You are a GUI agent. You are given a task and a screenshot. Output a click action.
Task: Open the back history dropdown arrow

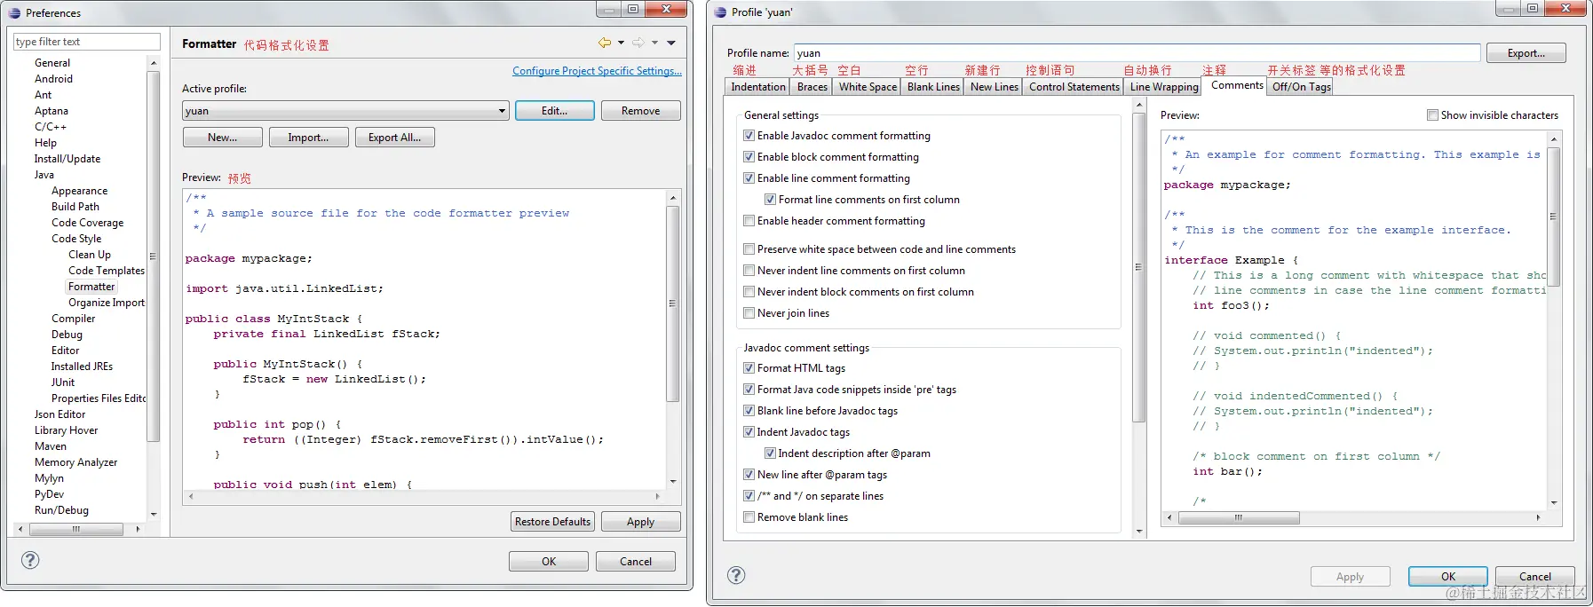(x=621, y=43)
